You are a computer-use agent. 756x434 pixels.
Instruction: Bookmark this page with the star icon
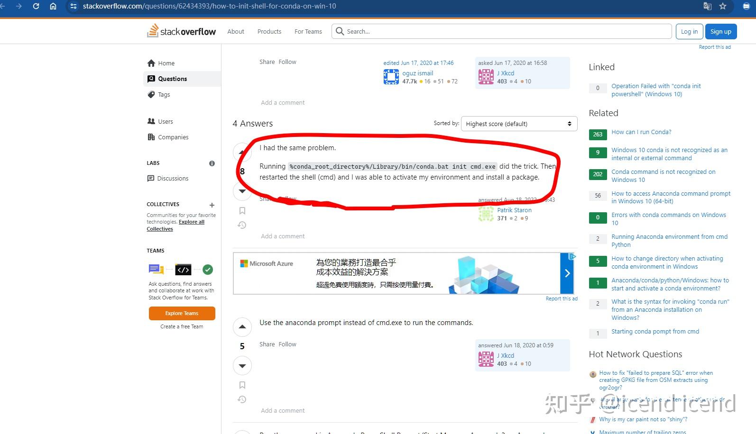[x=723, y=6]
